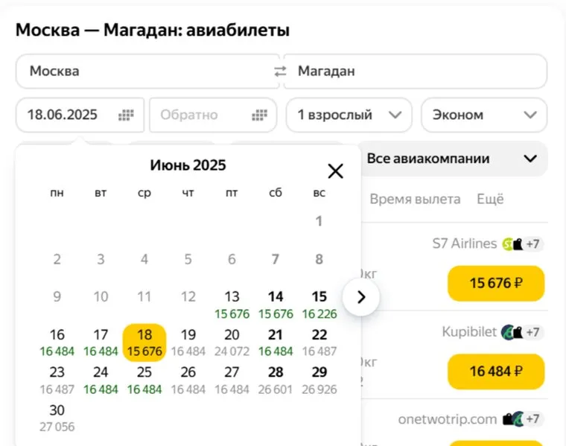Swap origin and destination cities icon

click(x=280, y=71)
